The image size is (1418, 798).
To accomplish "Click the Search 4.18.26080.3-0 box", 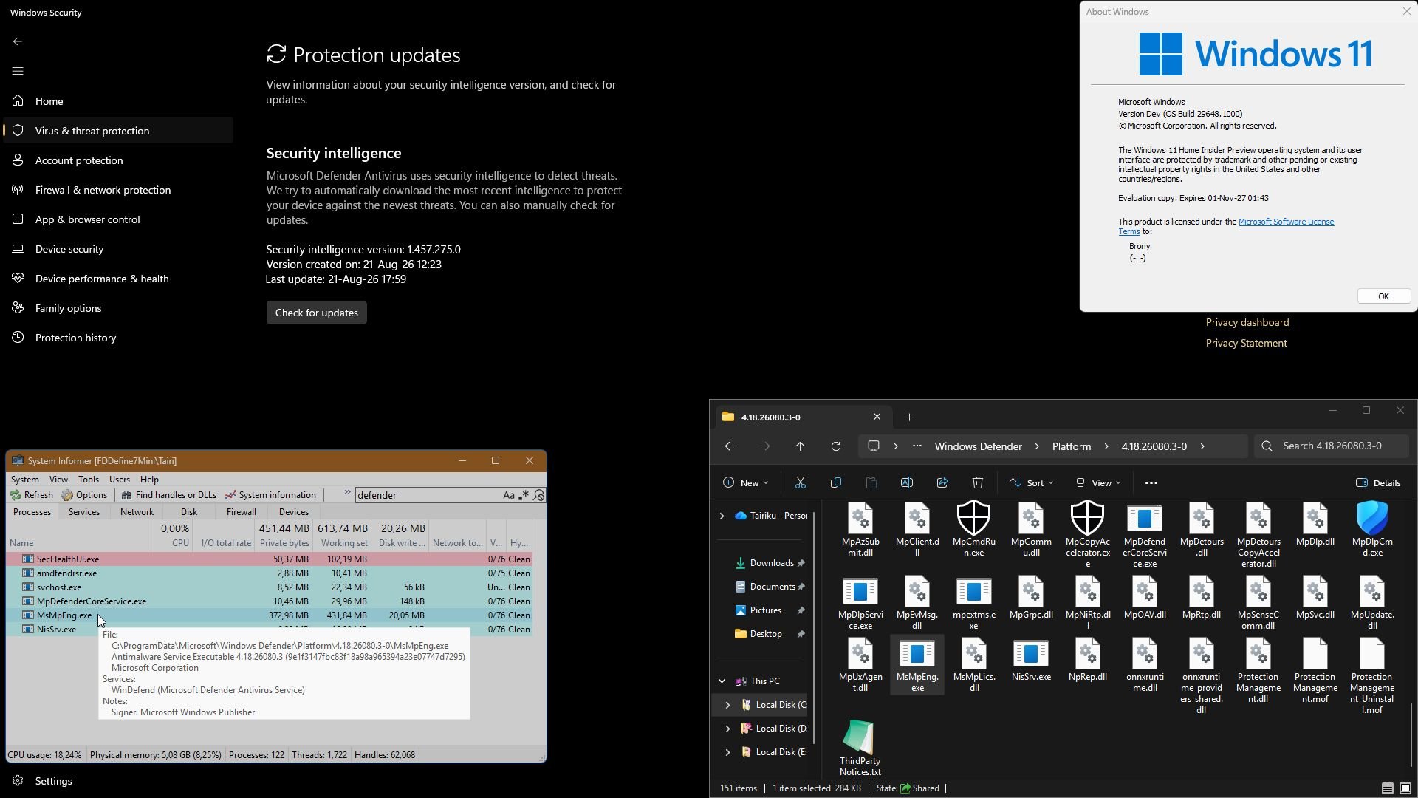I will 1332,446.
